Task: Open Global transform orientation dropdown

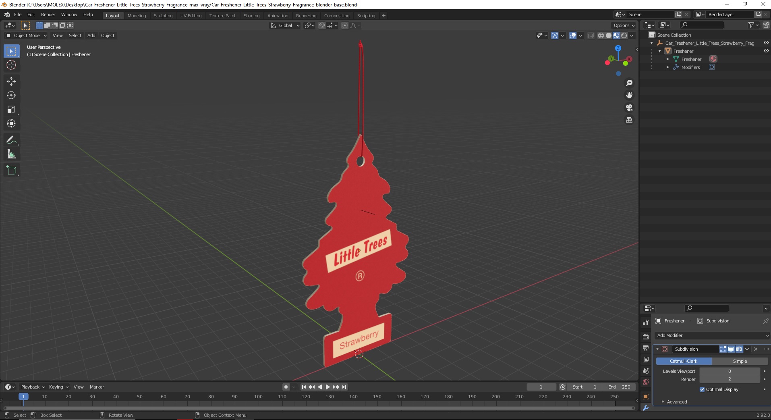Action: click(x=285, y=25)
